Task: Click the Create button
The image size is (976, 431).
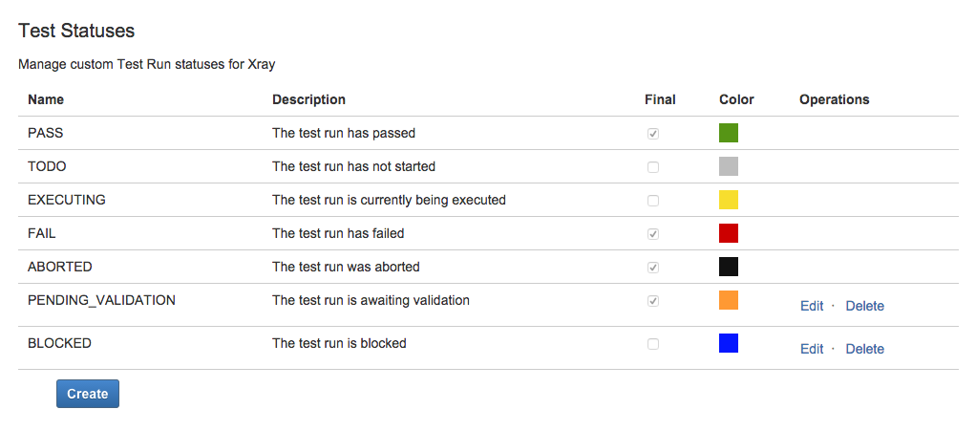Action: tap(88, 394)
